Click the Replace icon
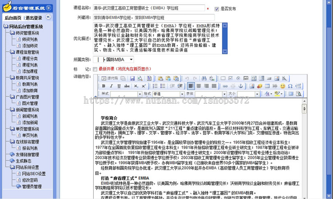Screen dimensions: 333x199 point(212,78)
